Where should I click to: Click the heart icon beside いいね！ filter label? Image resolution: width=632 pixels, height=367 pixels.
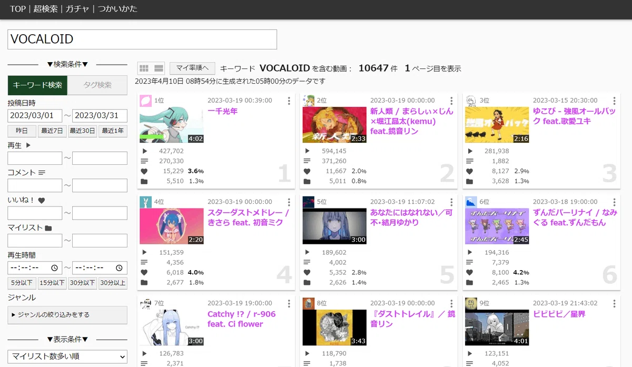(42, 201)
